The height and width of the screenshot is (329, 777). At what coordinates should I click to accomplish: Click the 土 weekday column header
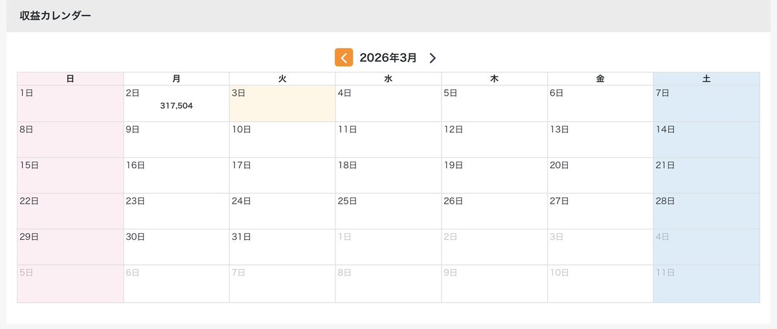coord(706,79)
